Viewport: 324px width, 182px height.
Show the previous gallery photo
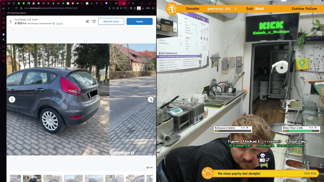click(x=12, y=99)
